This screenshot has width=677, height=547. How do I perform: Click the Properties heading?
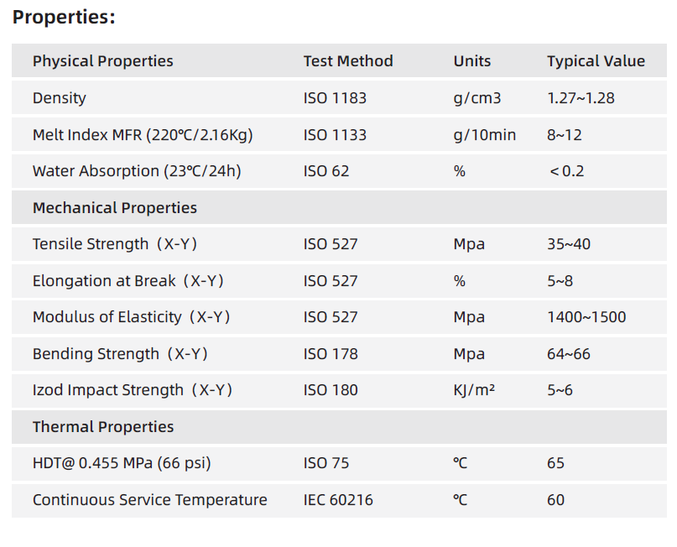click(x=64, y=17)
